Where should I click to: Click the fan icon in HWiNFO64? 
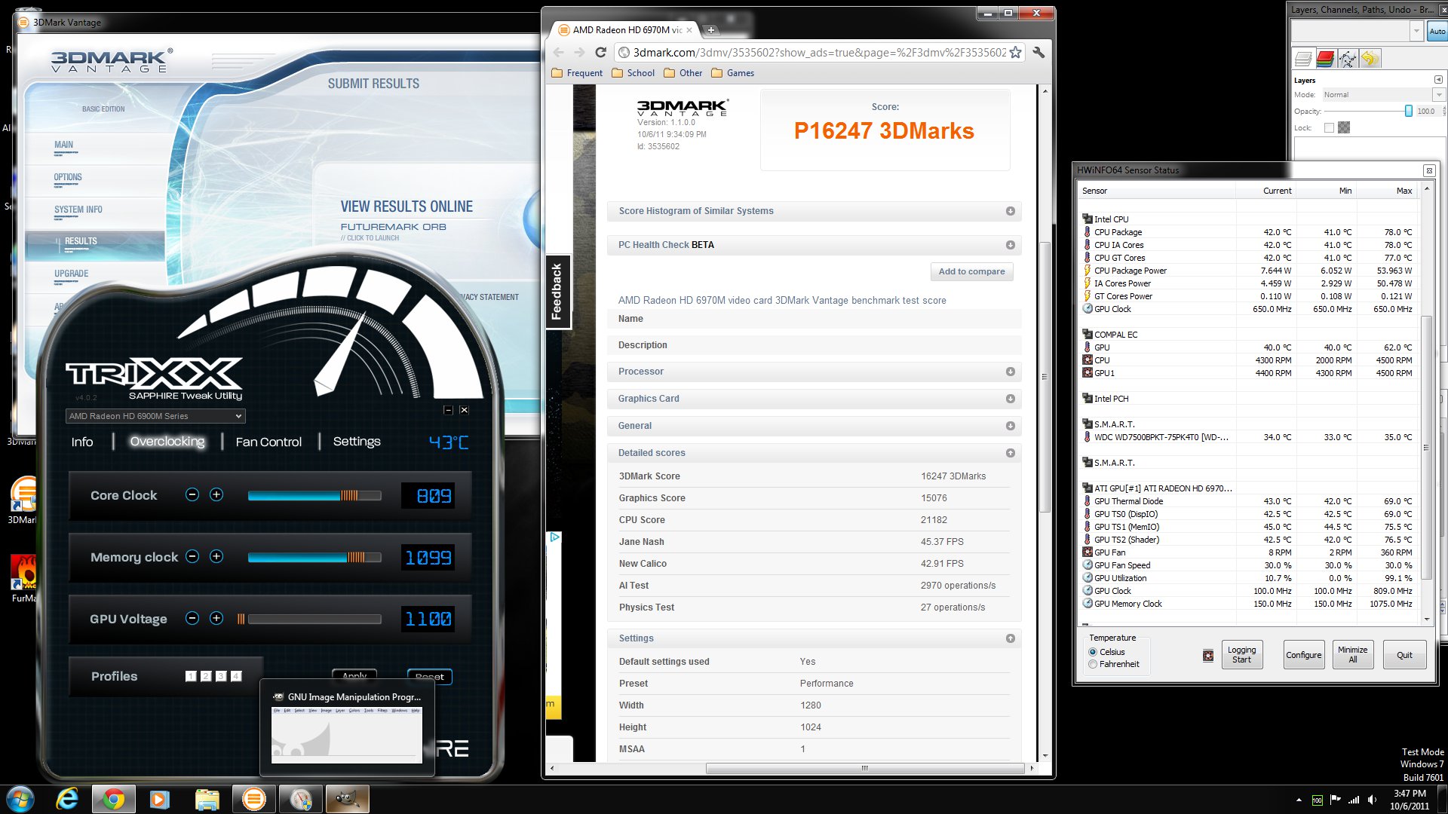pyautogui.click(x=1208, y=656)
